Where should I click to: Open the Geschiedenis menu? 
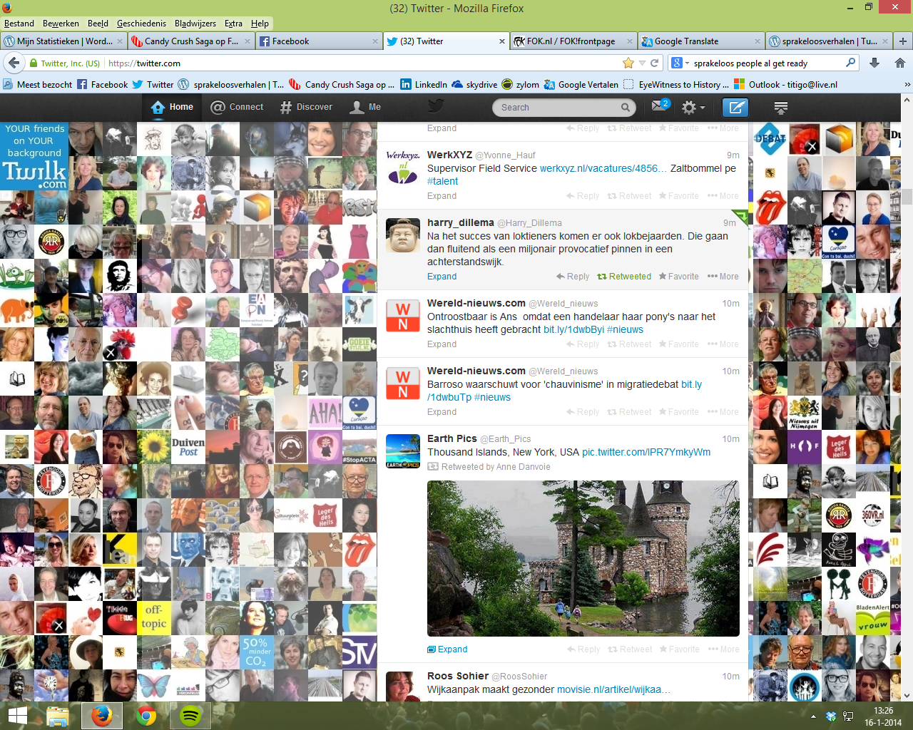point(141,24)
